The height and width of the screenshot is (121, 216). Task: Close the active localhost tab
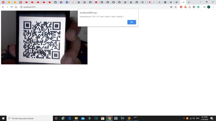click(184, 2)
